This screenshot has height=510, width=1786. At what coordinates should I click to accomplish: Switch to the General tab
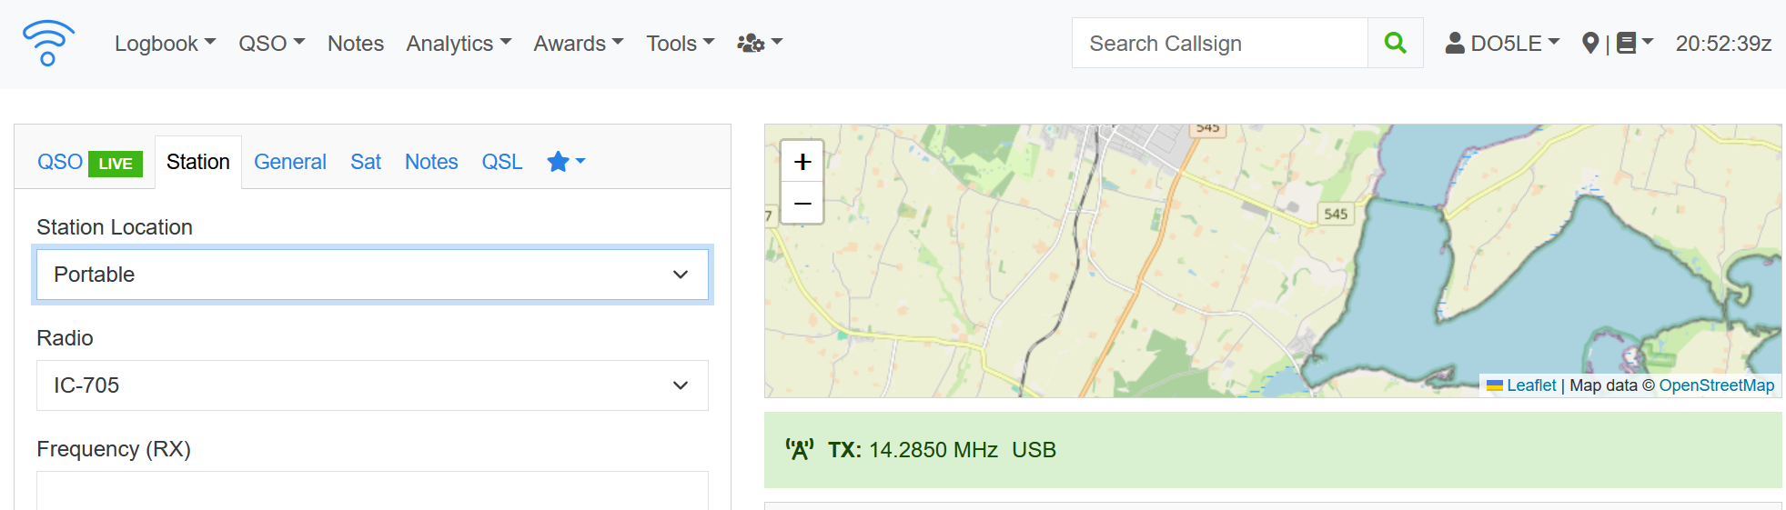289,162
